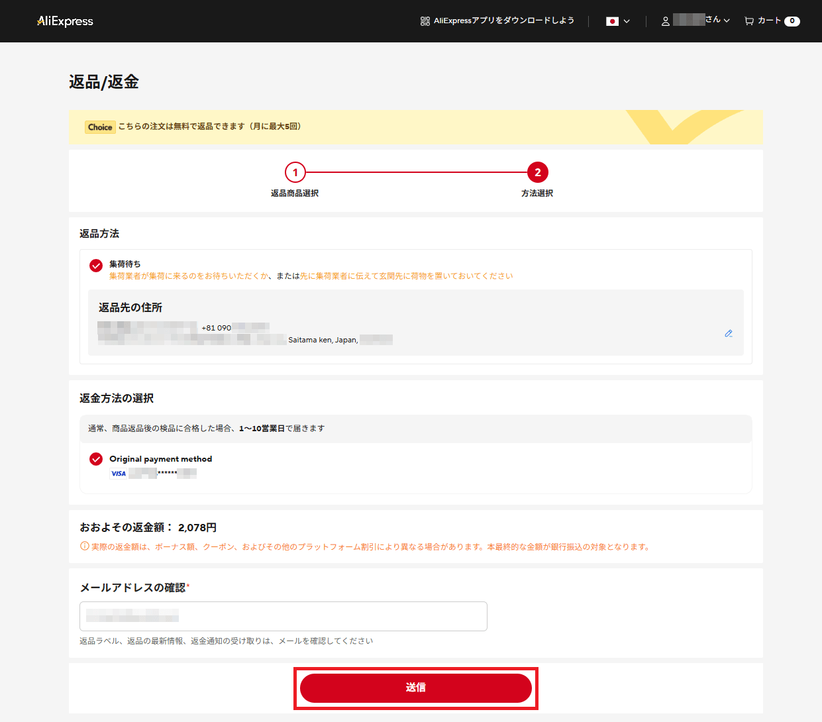
Task: Expand the account menu chevron
Action: click(727, 21)
